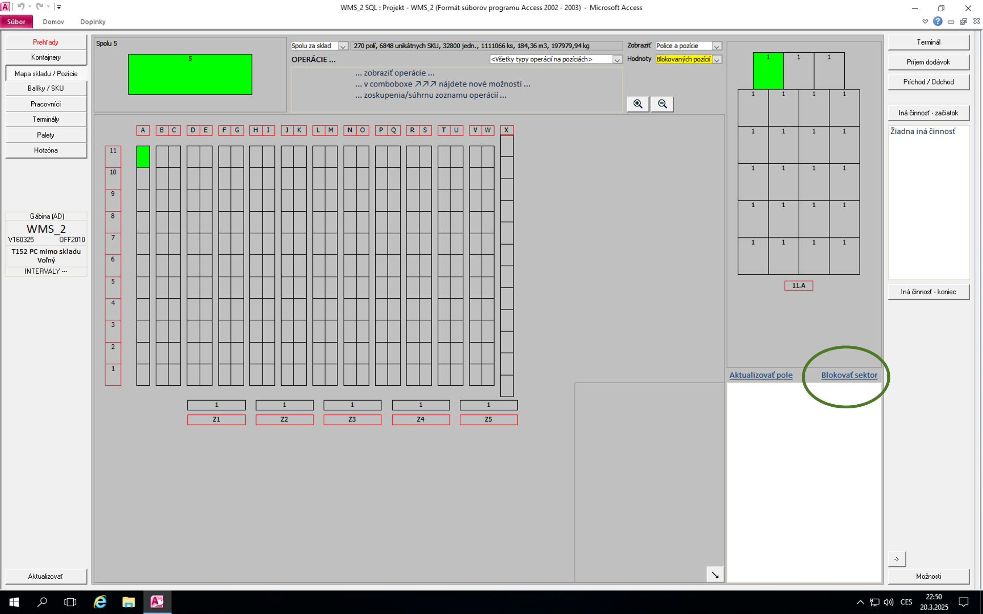Viewport: 983px width, 614px height.
Task: Open Internet Explorer from the taskbar
Action: [100, 602]
